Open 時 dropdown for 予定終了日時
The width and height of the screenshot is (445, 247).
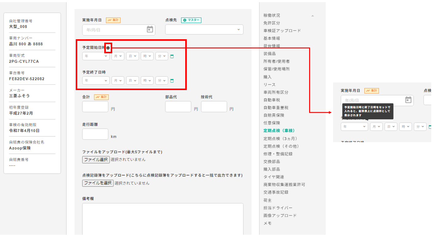click(147, 80)
